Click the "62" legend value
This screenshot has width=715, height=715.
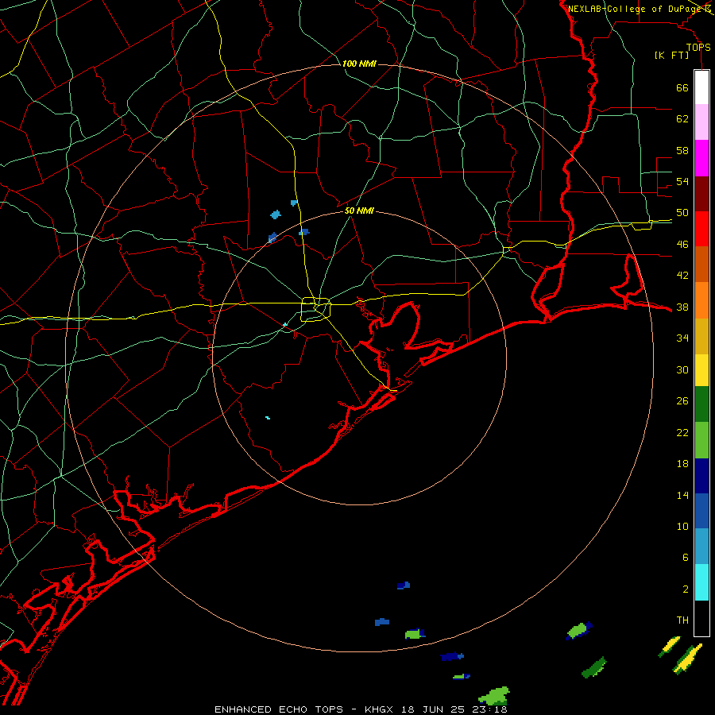[682, 119]
